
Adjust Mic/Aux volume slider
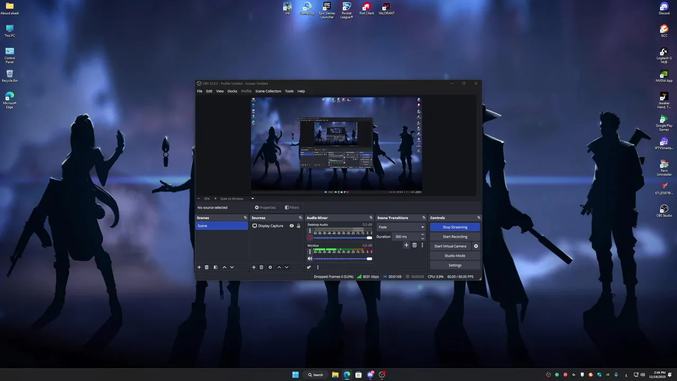tap(343, 258)
